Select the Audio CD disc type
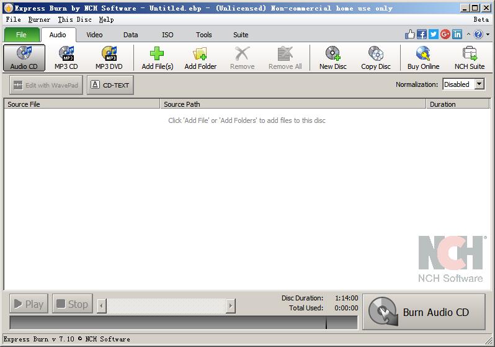This screenshot has height=347, width=495. [24, 58]
